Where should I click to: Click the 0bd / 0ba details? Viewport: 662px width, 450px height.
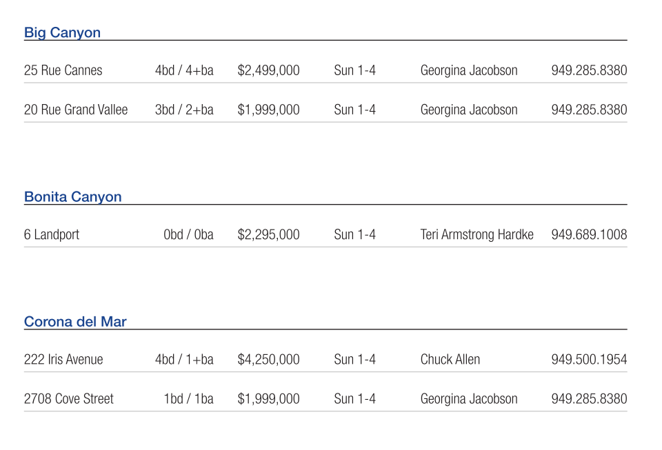188,234
